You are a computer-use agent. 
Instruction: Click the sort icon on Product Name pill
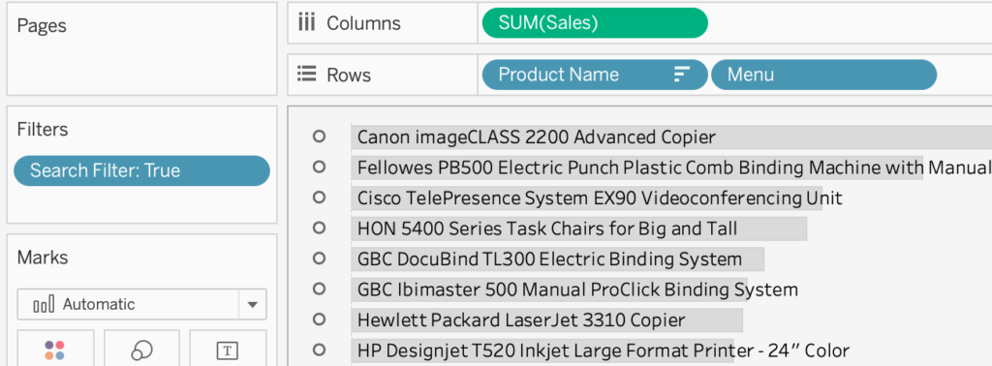pos(681,75)
